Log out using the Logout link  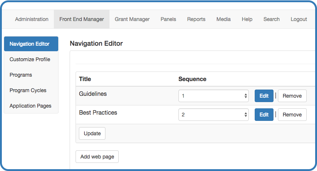click(x=299, y=19)
